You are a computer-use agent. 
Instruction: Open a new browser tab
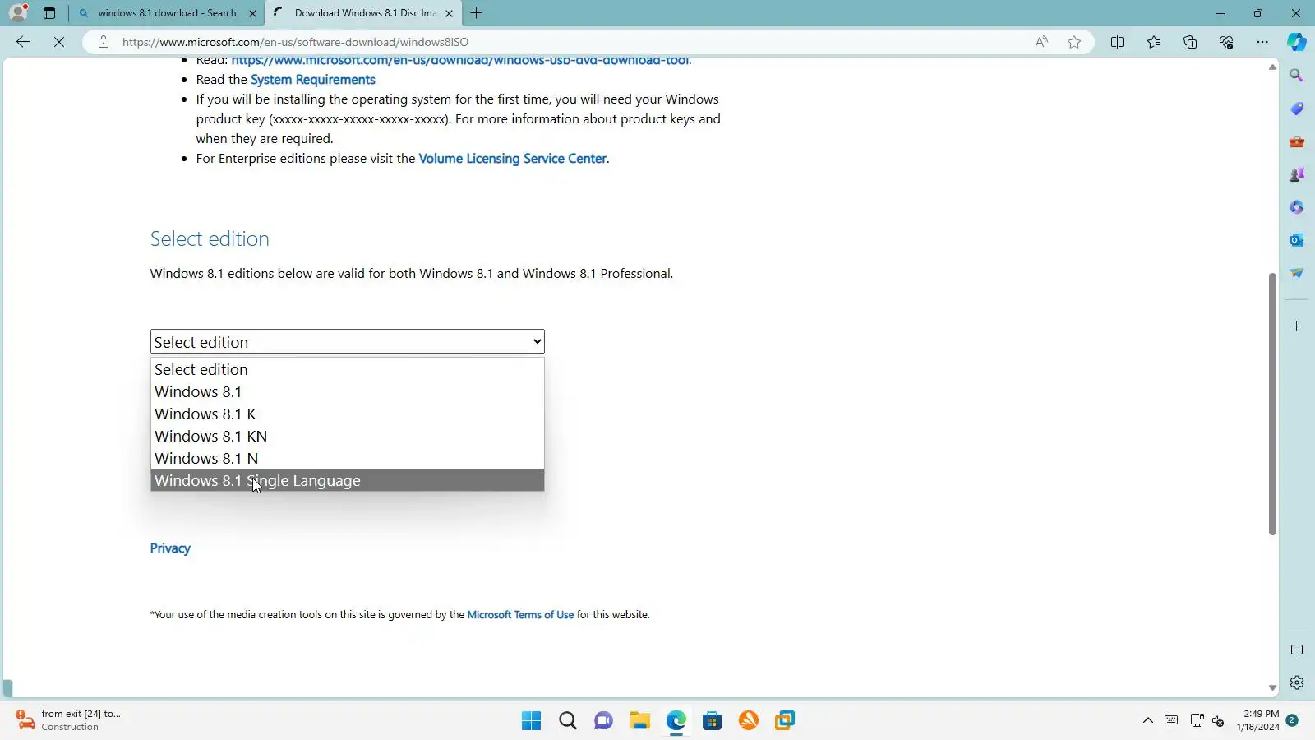pyautogui.click(x=477, y=13)
